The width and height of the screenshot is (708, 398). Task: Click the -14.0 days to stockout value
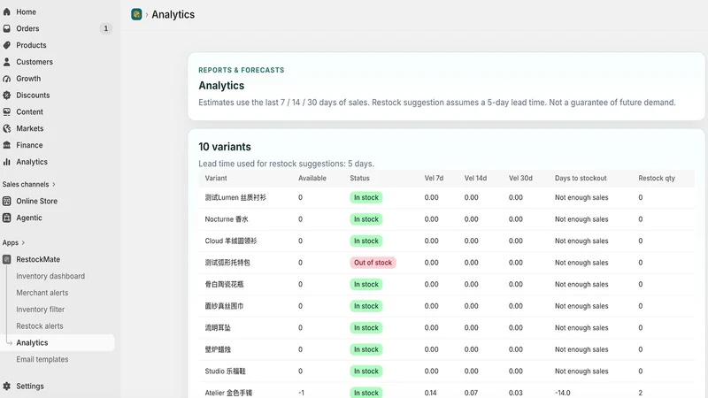[563, 393]
